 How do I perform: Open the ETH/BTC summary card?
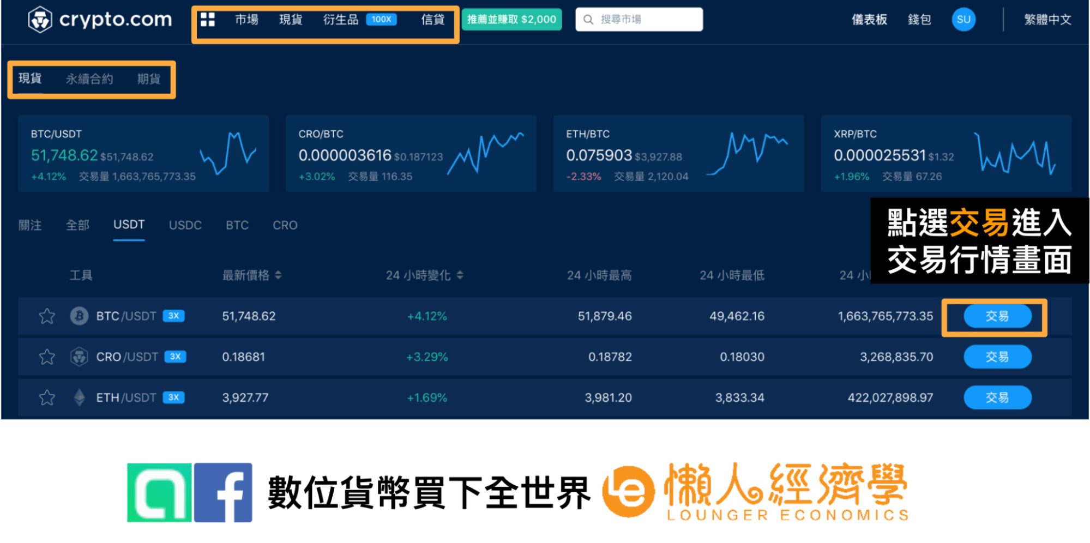679,153
